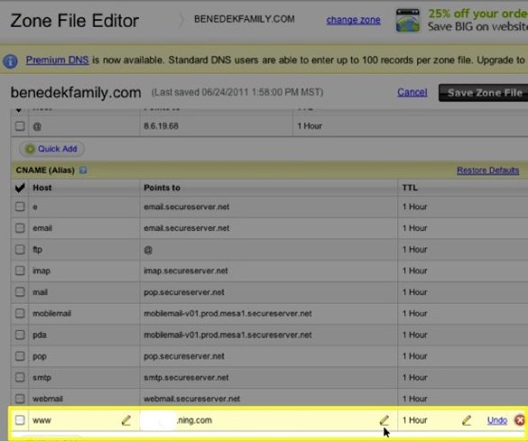
Task: Click the green Quick Add plus icon
Action: [x=30, y=149]
